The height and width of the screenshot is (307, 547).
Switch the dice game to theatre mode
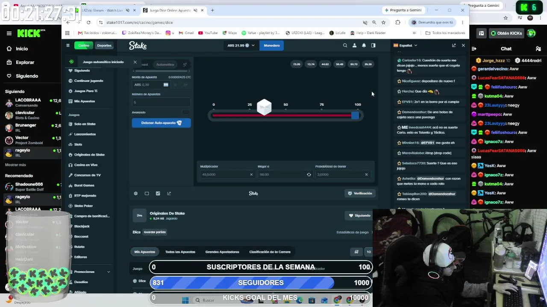pyautogui.click(x=147, y=194)
